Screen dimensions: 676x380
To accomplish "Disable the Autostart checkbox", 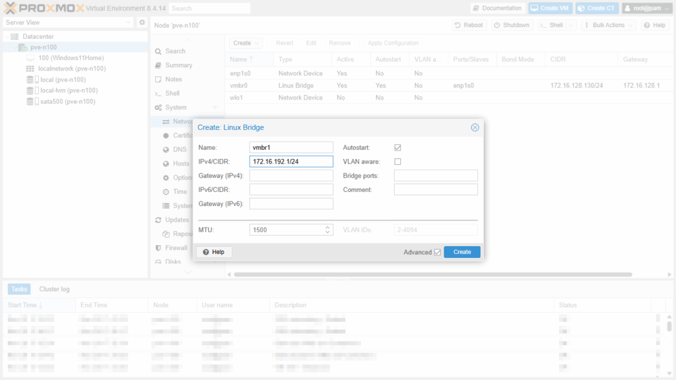I will (397, 148).
